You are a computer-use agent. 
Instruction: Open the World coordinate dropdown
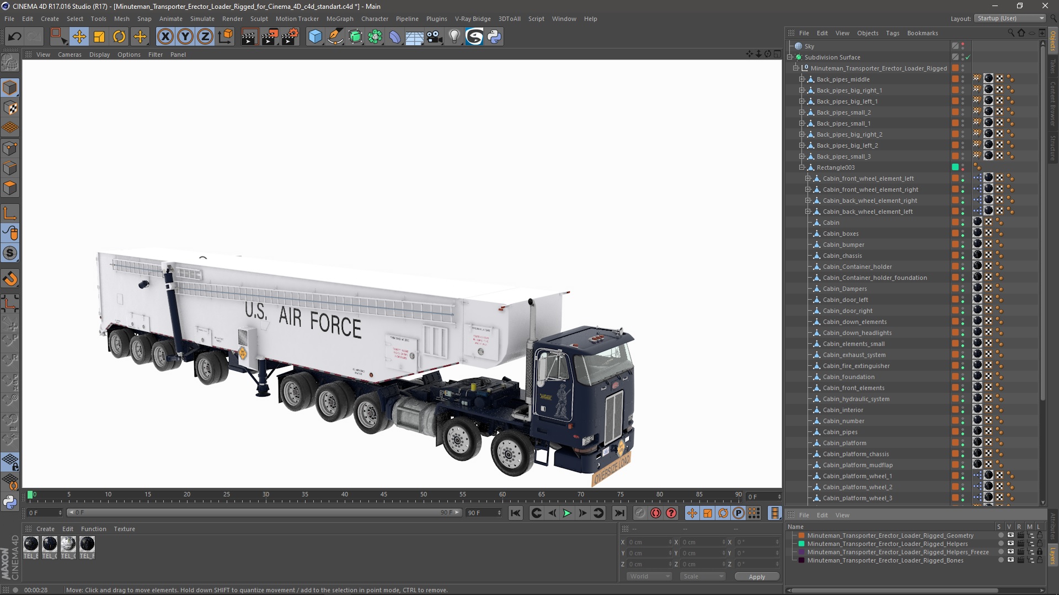pyautogui.click(x=649, y=576)
